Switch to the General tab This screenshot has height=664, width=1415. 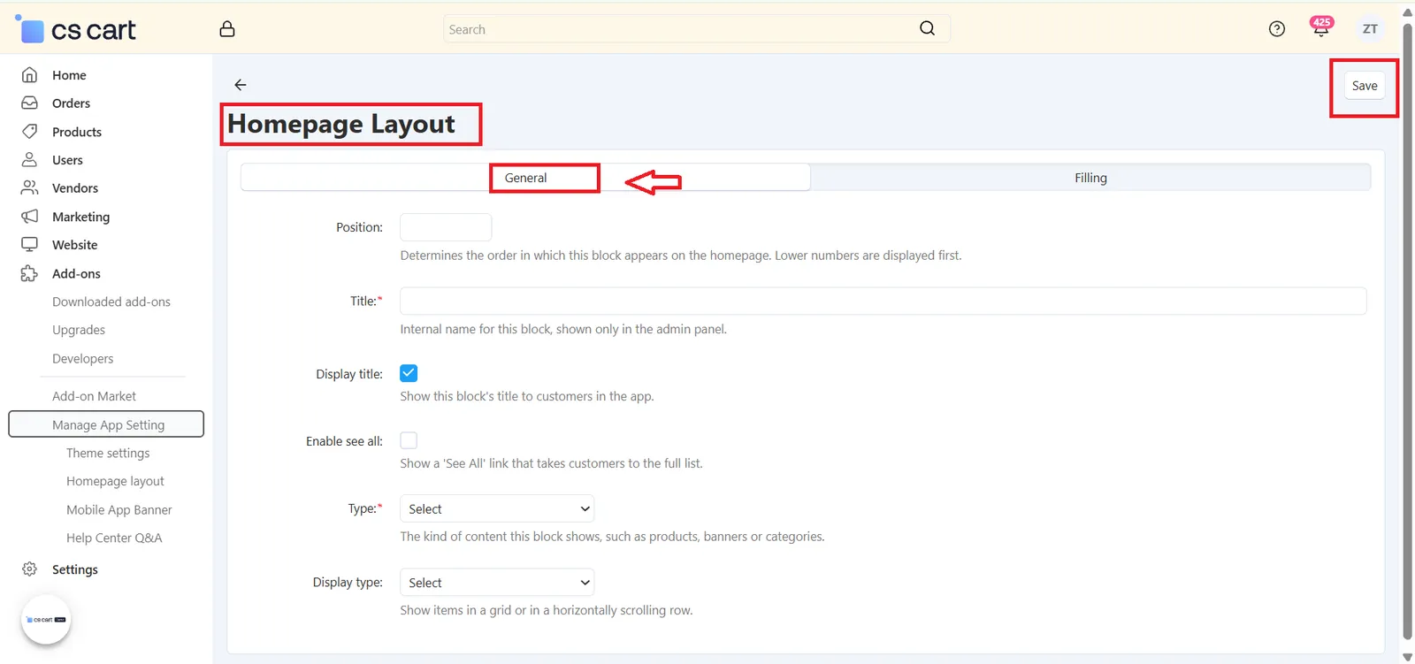(x=525, y=178)
